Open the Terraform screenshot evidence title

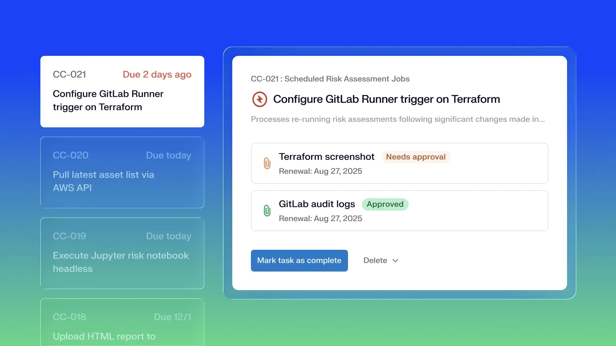pos(326,157)
